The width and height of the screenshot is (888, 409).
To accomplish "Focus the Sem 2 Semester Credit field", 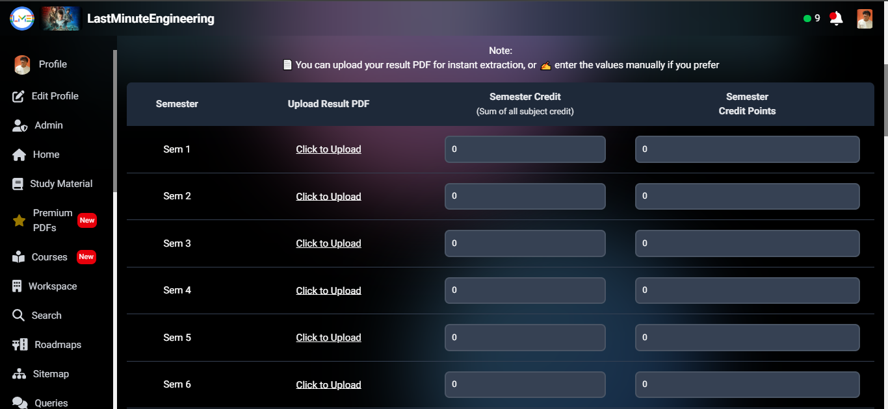I will coord(525,196).
